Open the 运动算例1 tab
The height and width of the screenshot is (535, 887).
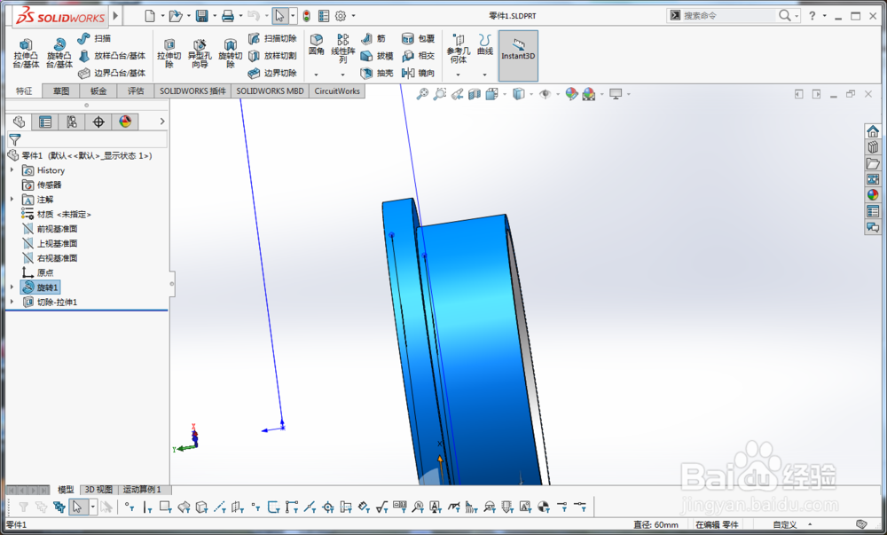[x=142, y=489]
